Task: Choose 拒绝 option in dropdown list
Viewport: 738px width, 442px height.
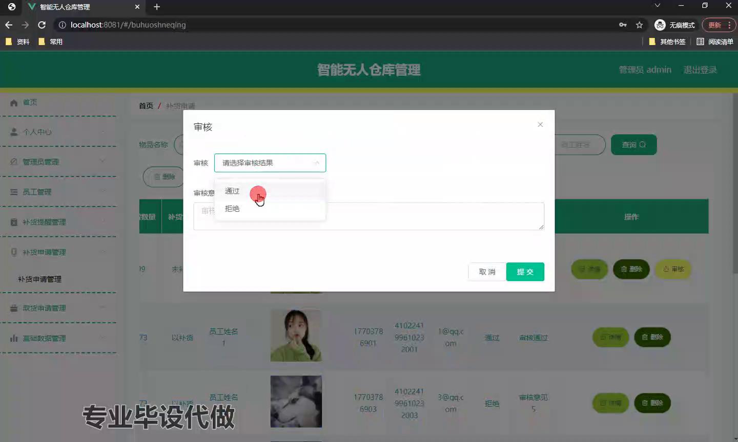Action: coord(232,209)
